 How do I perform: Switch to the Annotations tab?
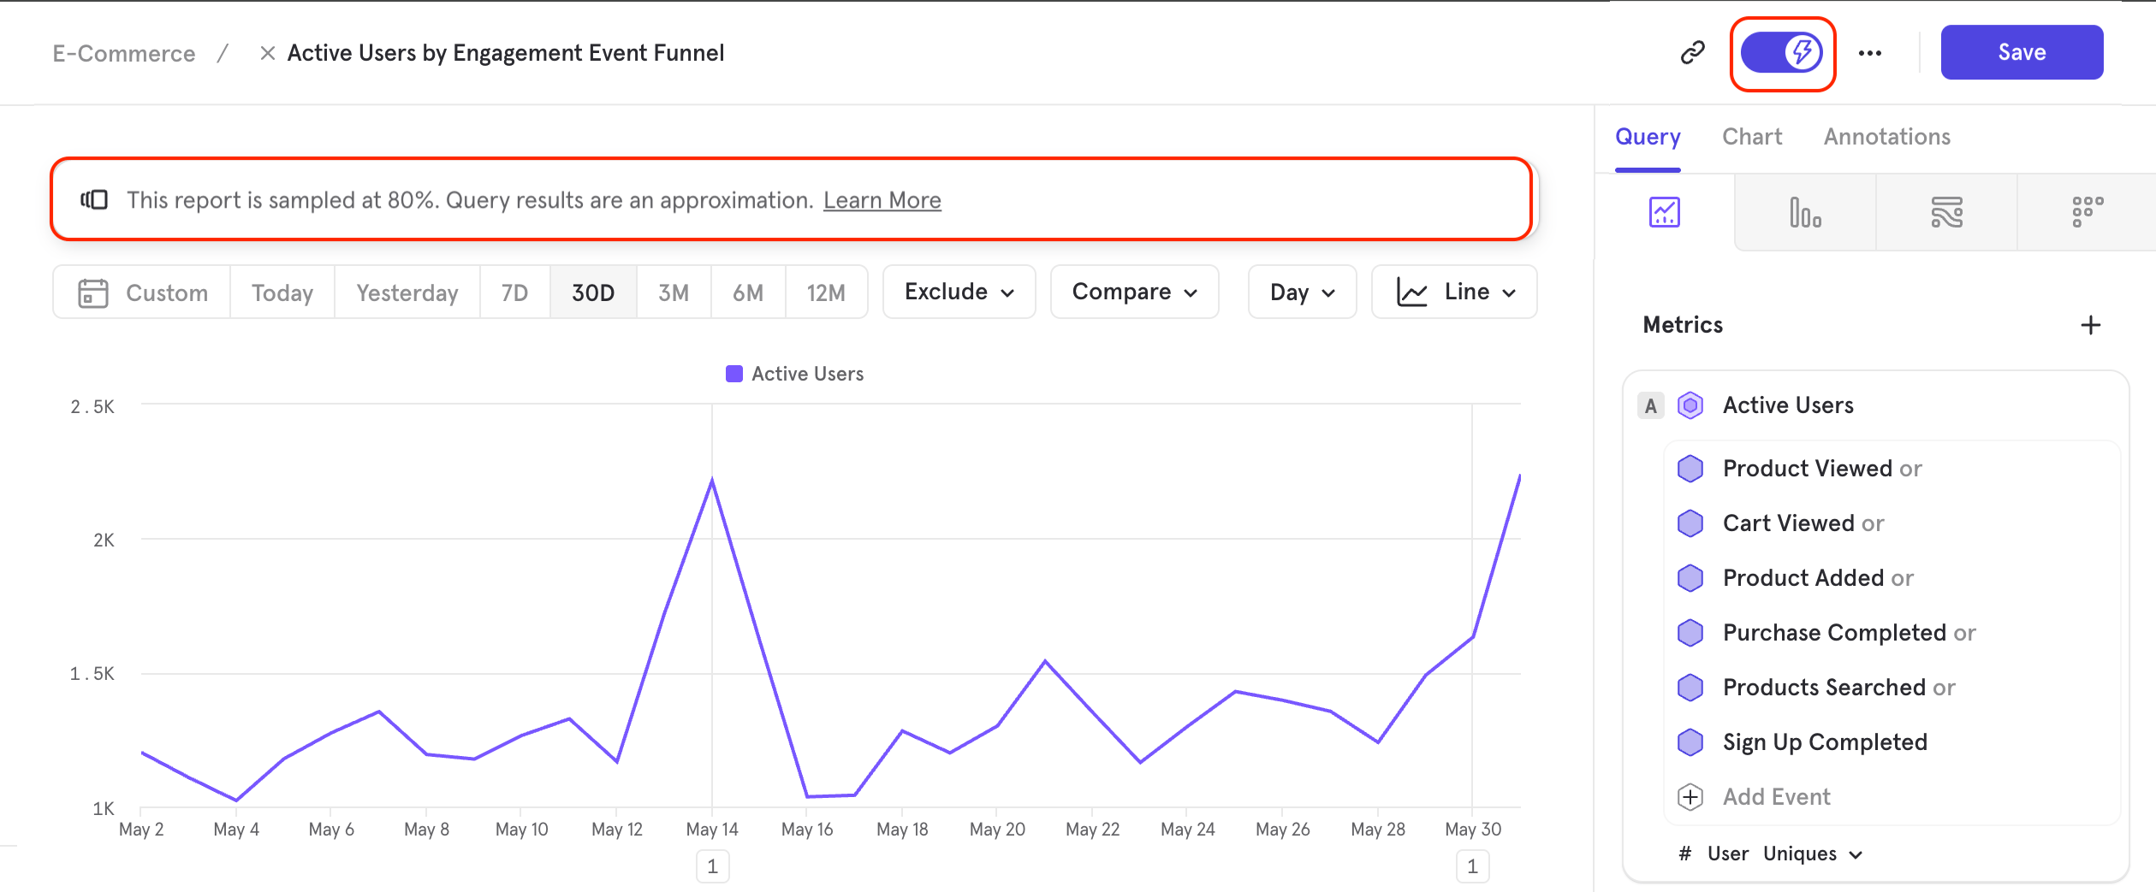(x=1886, y=137)
